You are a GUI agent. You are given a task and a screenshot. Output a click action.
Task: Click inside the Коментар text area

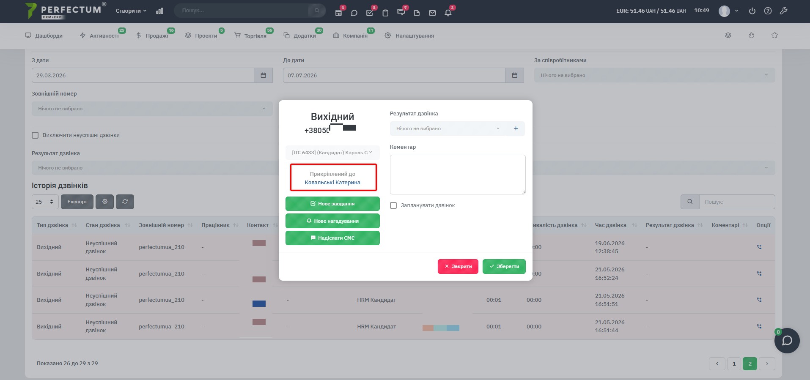tap(458, 175)
